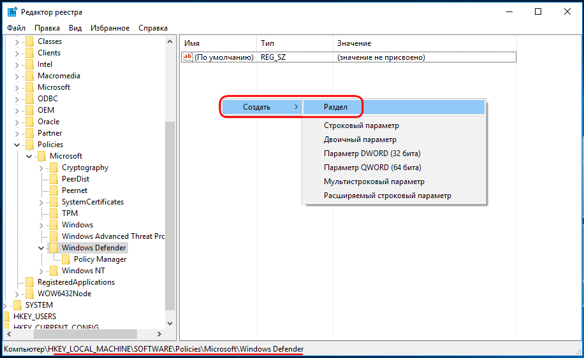Click the PeerDist folder icon
584x358 pixels.
[54, 179]
